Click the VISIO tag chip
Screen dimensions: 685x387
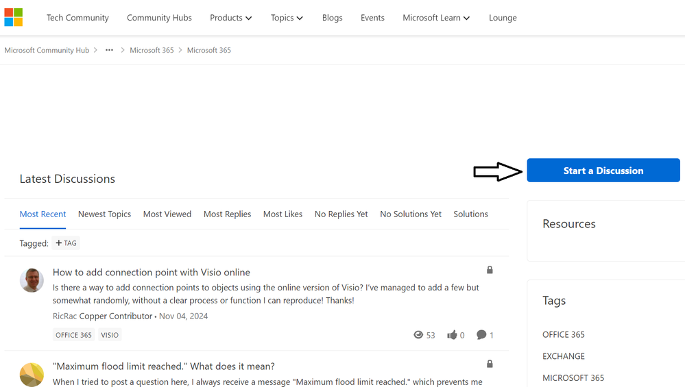(110, 335)
